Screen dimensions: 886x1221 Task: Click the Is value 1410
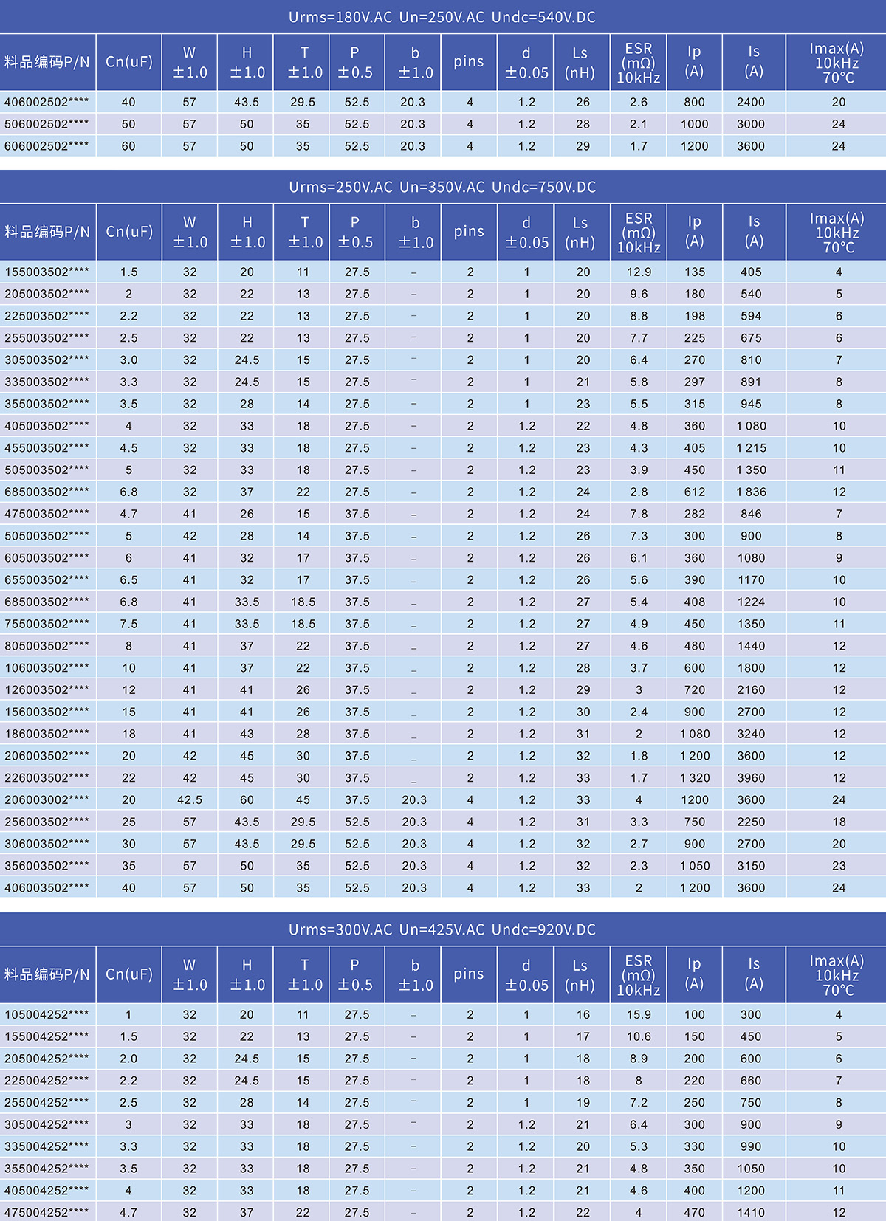751,1213
